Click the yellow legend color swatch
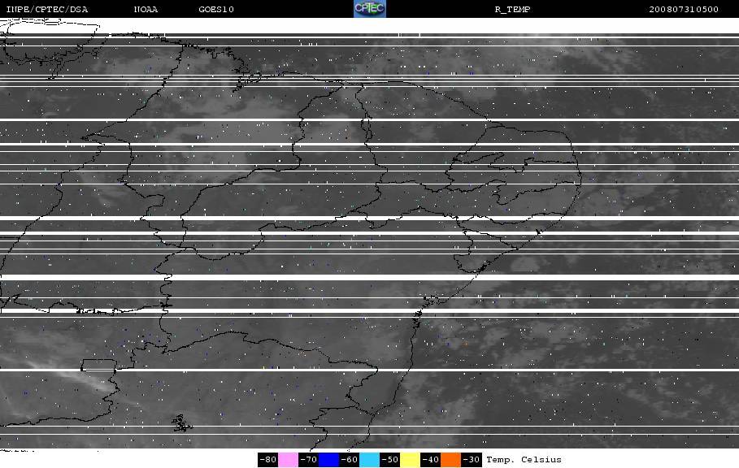 (410, 460)
